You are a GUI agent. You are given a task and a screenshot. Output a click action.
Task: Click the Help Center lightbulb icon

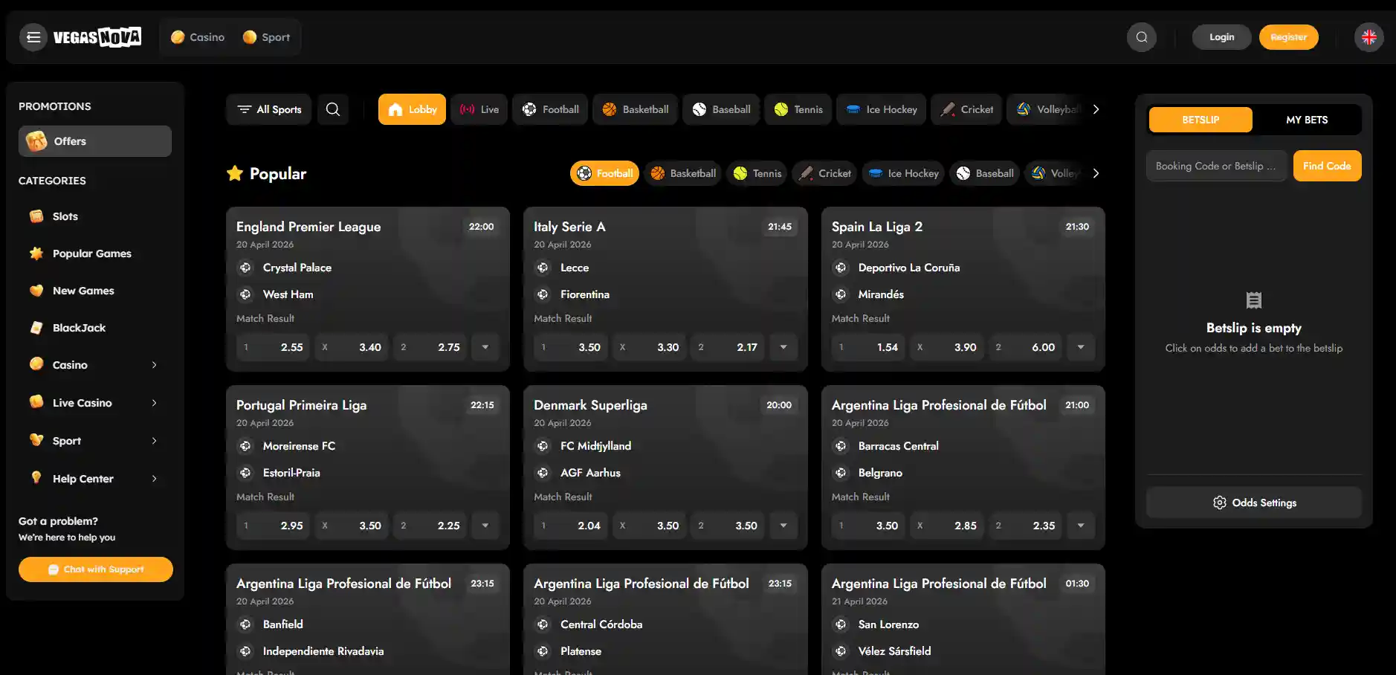point(36,478)
